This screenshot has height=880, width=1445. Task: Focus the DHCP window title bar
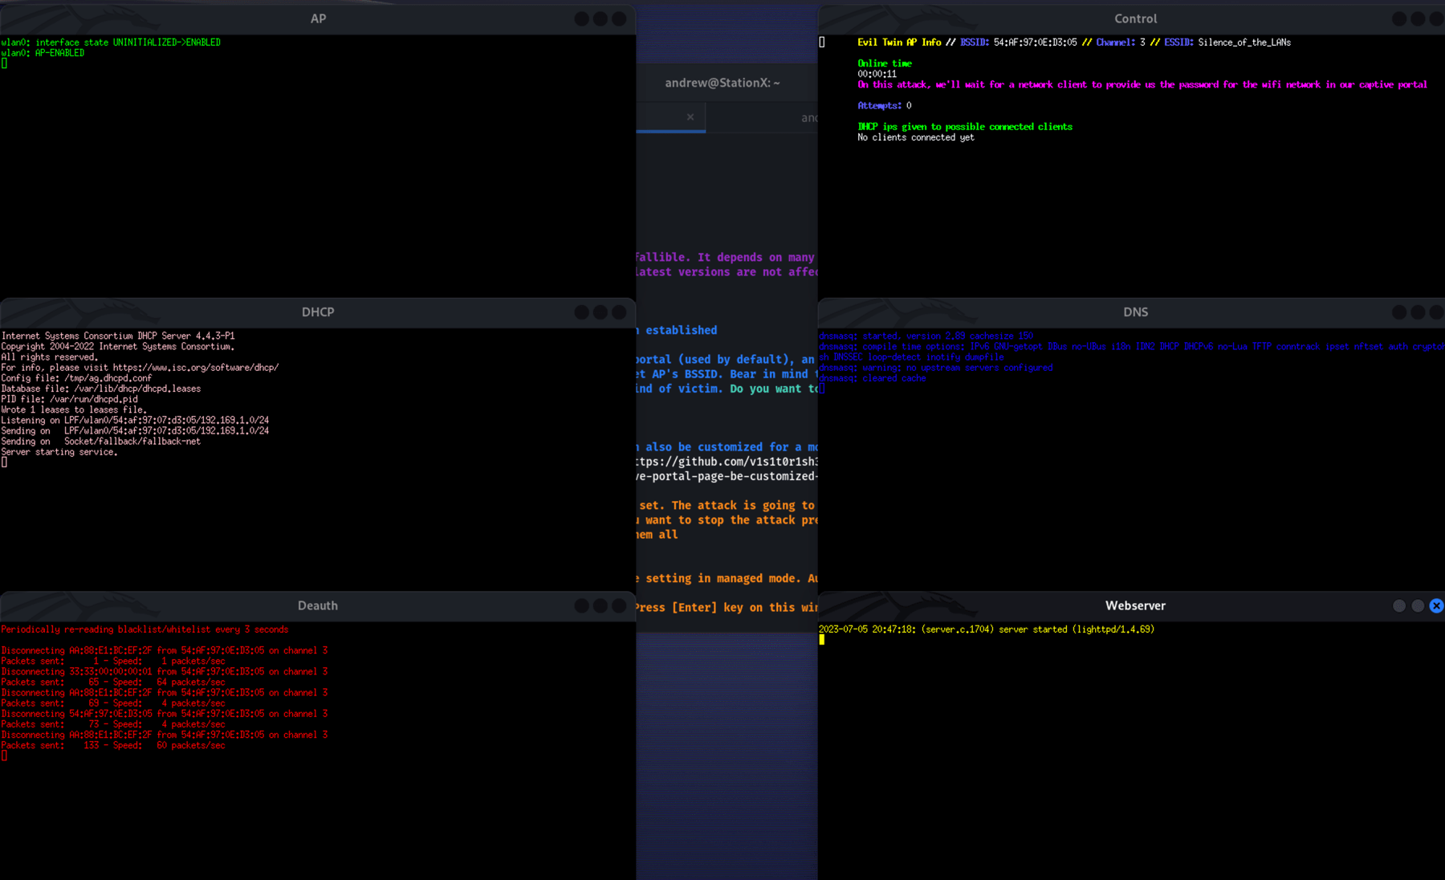point(318,312)
